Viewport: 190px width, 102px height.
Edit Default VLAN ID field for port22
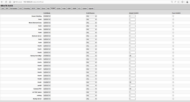(x=132, y=86)
